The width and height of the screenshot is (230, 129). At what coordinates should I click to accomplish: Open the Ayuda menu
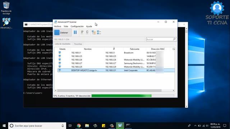[x=89, y=26]
